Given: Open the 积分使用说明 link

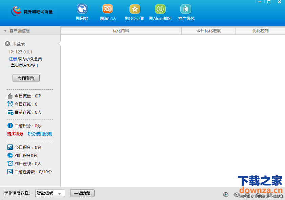Looking at the screenshot, I should 40,134.
